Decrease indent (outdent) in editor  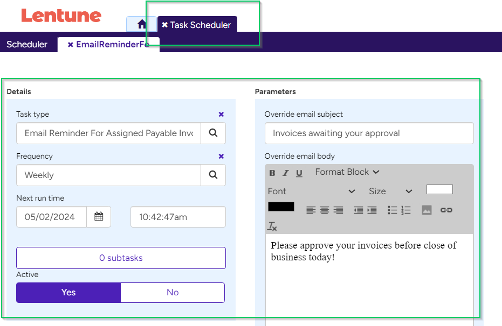(x=358, y=210)
